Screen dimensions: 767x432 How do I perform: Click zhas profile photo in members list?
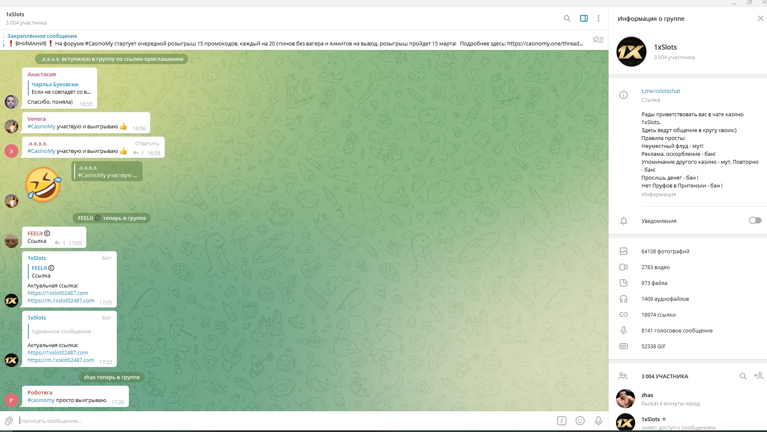(x=626, y=399)
